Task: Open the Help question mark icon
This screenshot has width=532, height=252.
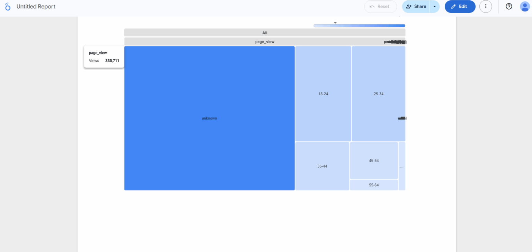Action: (508, 6)
